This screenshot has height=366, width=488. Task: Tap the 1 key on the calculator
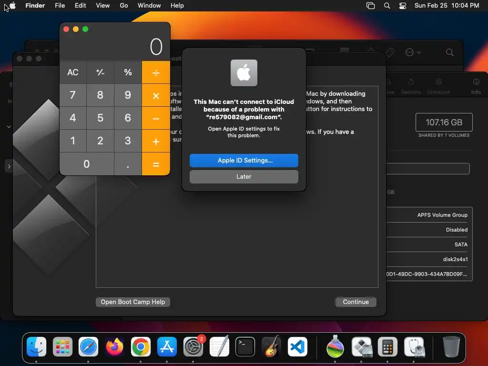73,141
